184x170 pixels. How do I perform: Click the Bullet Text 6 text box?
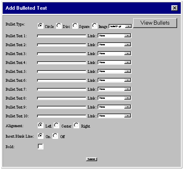[62, 81]
